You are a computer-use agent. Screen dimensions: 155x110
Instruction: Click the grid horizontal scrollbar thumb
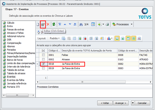83,82
